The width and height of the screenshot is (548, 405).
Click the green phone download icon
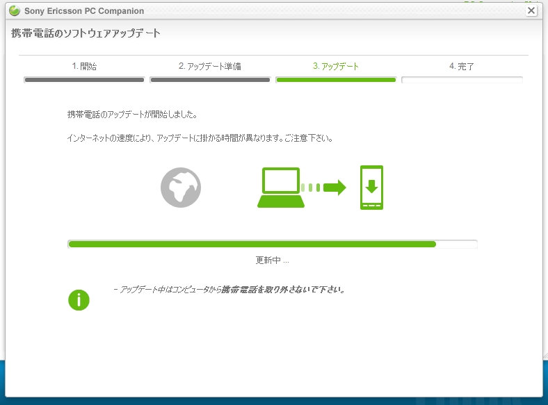click(x=371, y=188)
